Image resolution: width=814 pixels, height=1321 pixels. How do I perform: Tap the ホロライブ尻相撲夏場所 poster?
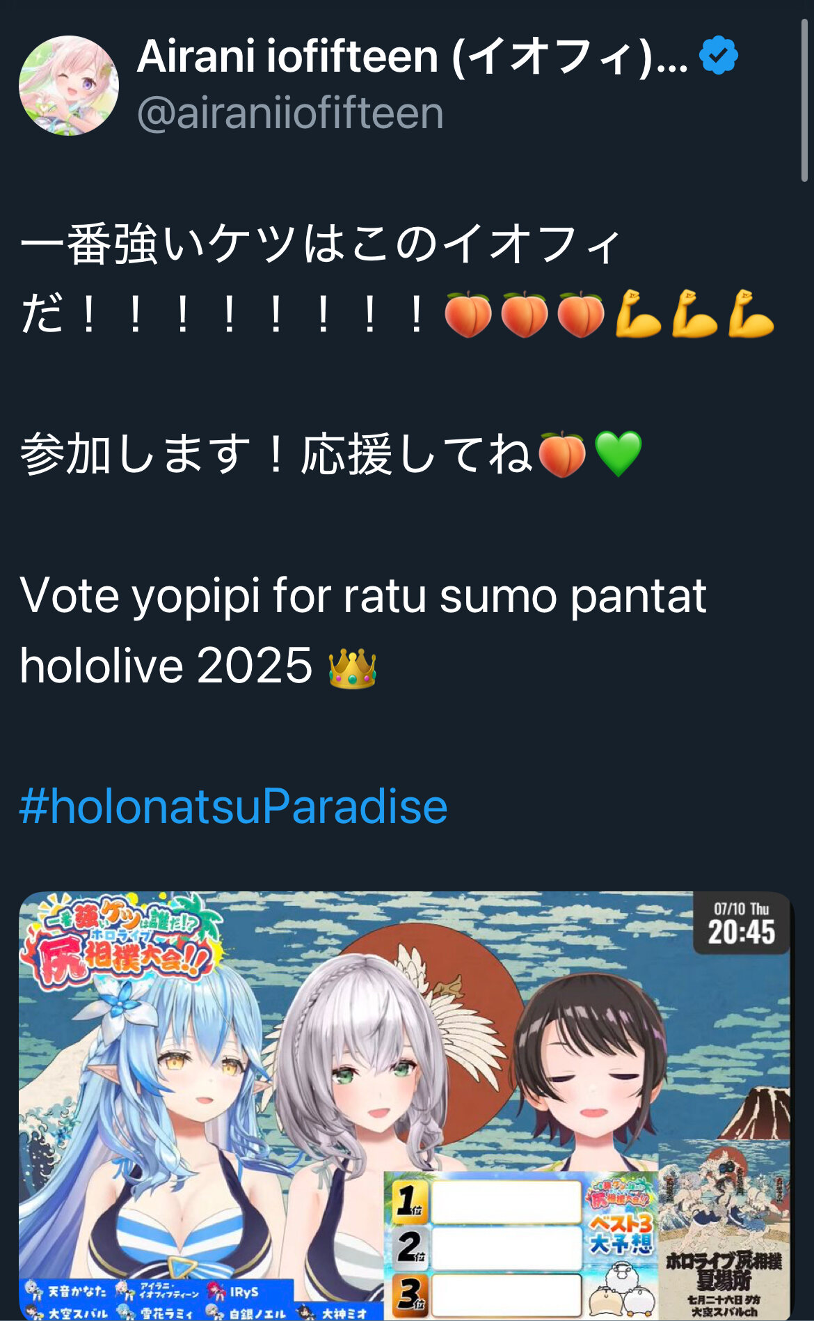[724, 1230]
